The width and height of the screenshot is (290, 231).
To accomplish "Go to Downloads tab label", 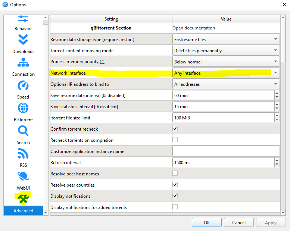I will pos(23,51).
